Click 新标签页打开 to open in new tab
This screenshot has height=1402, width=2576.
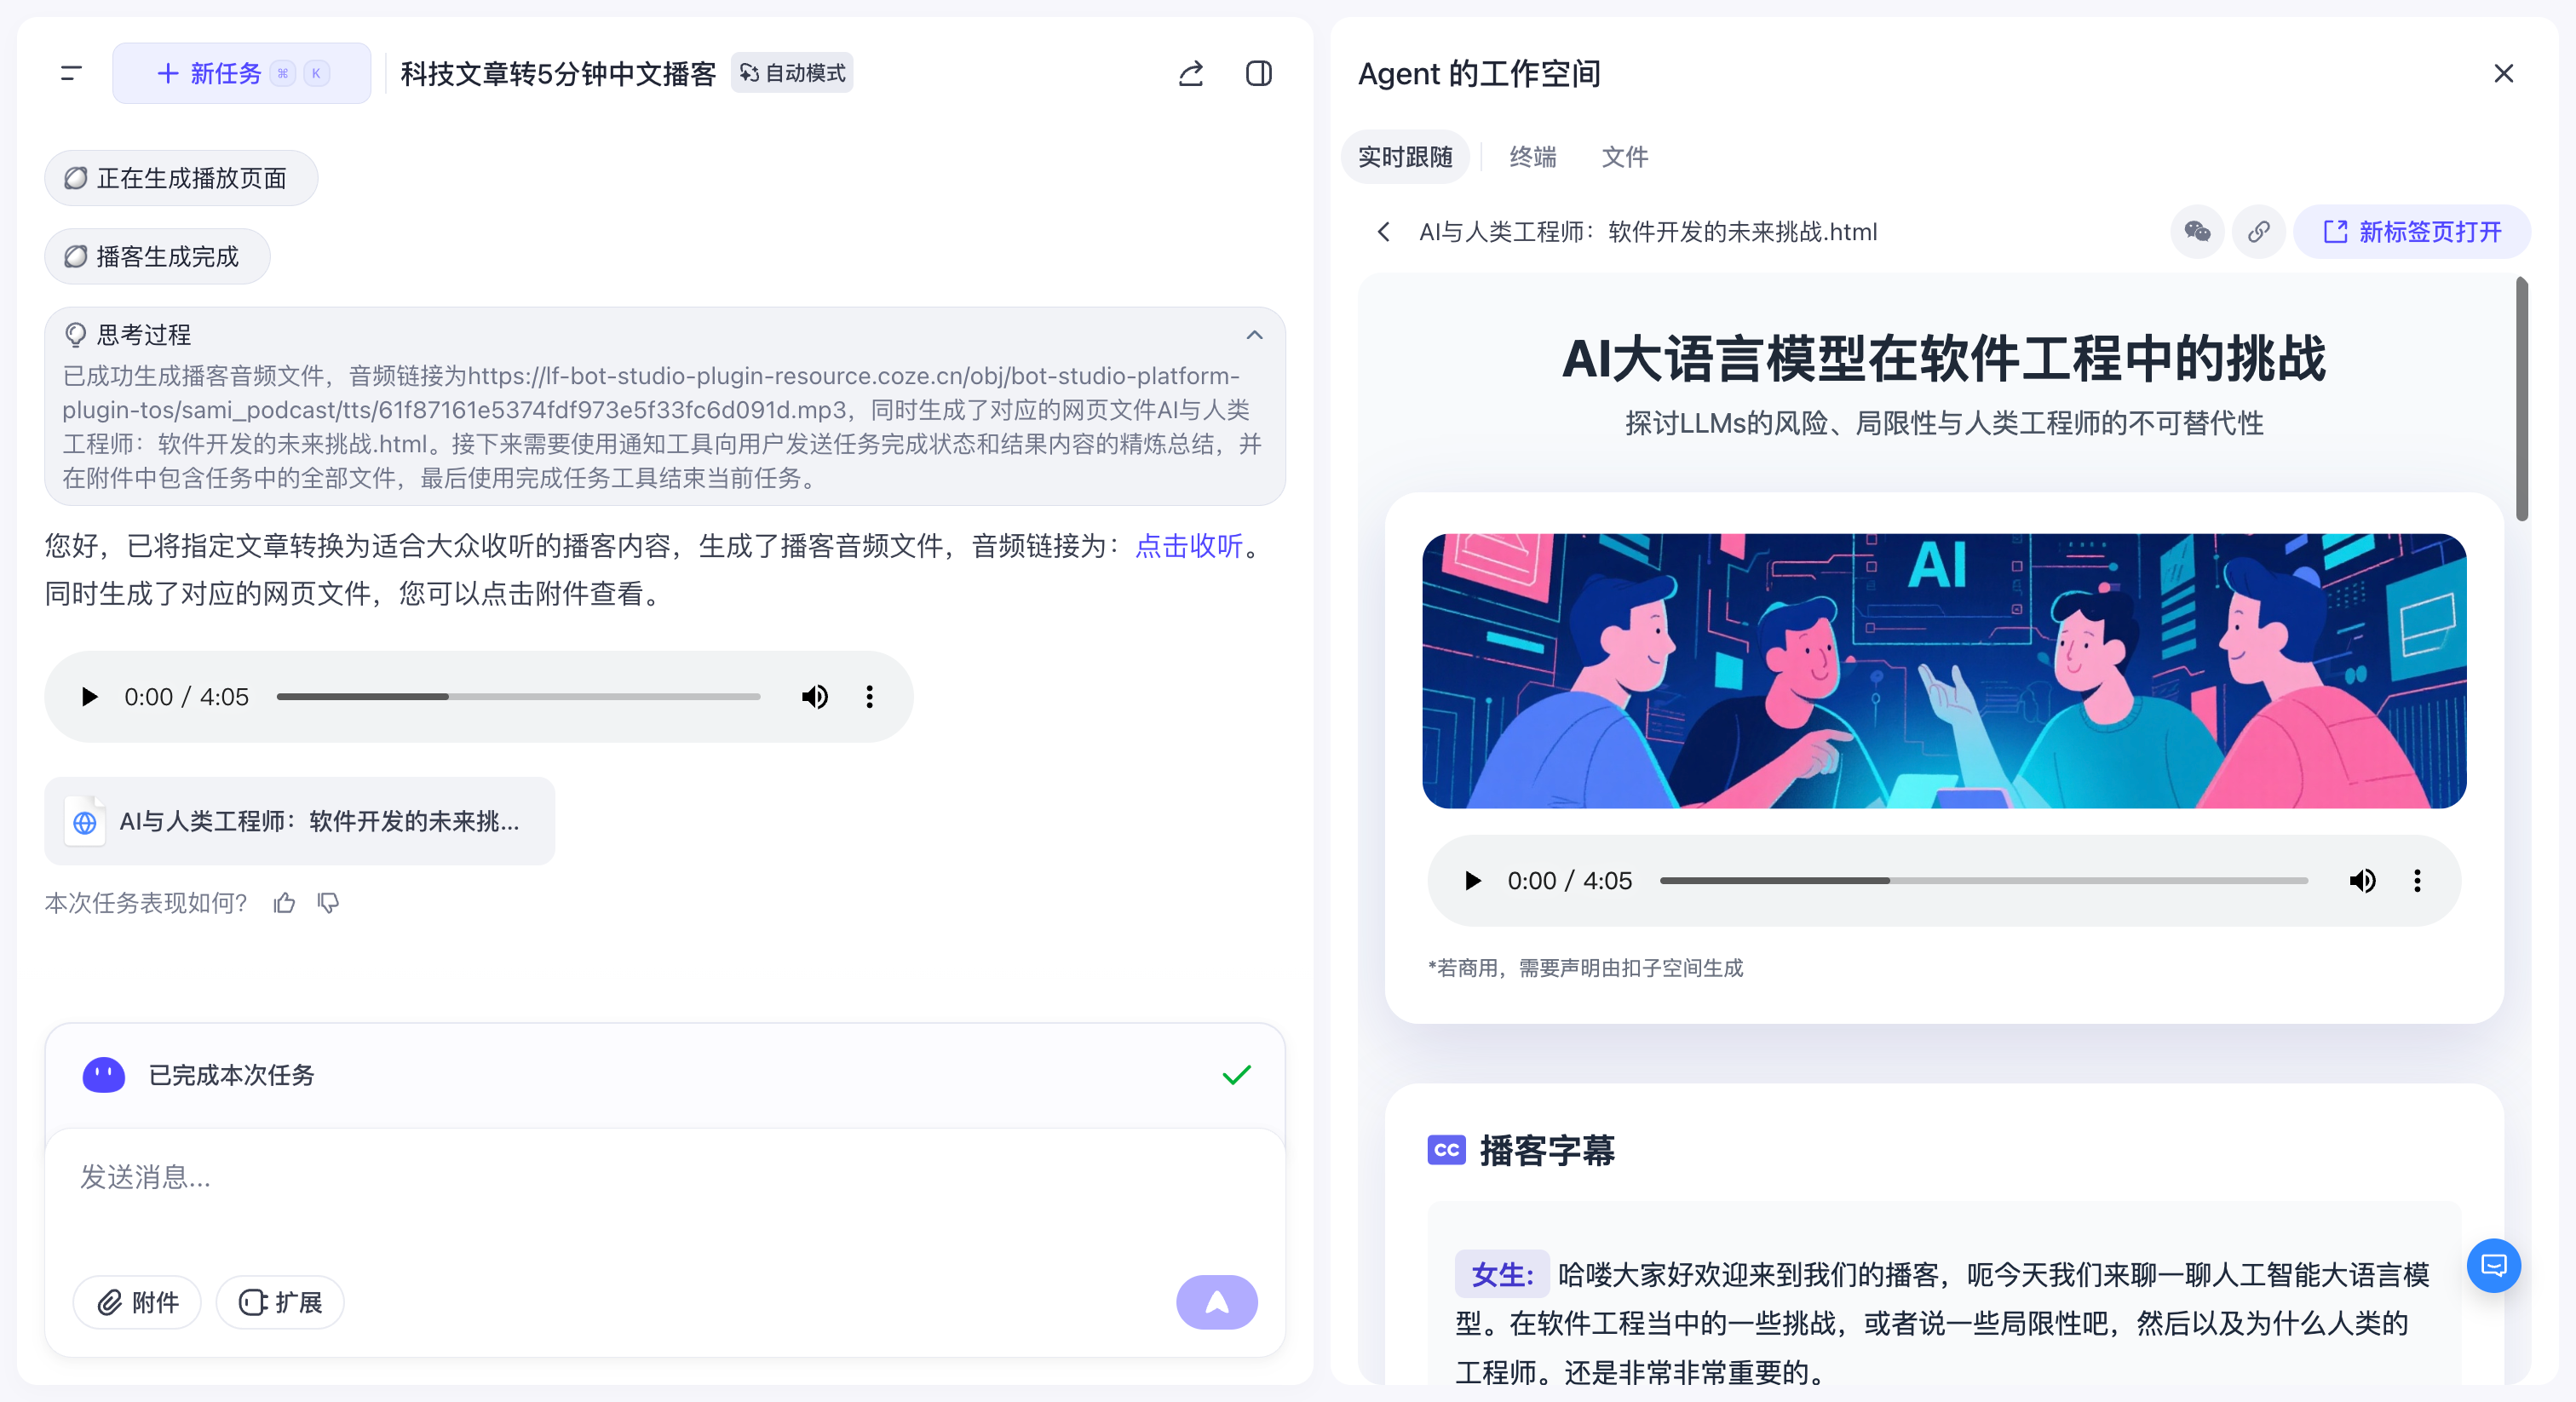(2412, 232)
